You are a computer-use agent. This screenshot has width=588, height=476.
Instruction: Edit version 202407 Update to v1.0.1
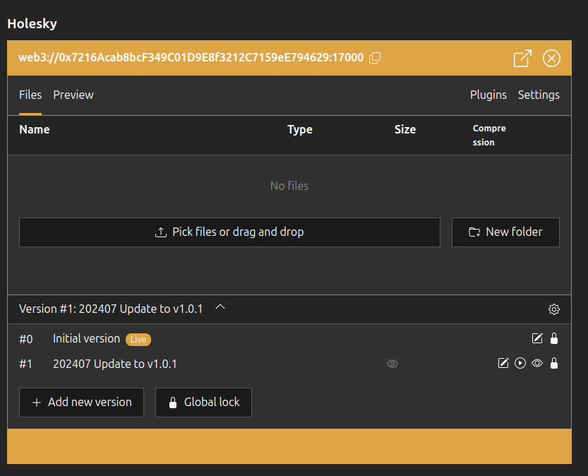pyautogui.click(x=503, y=363)
